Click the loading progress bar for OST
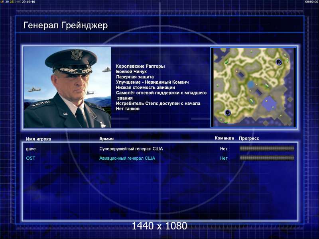 click(267, 158)
